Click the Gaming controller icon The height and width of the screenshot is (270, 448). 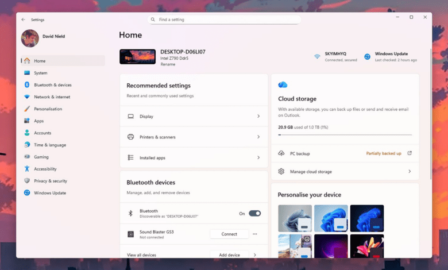point(27,157)
